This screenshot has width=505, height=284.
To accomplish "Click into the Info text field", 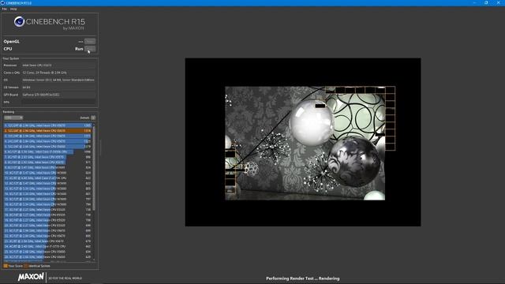I will (58, 102).
